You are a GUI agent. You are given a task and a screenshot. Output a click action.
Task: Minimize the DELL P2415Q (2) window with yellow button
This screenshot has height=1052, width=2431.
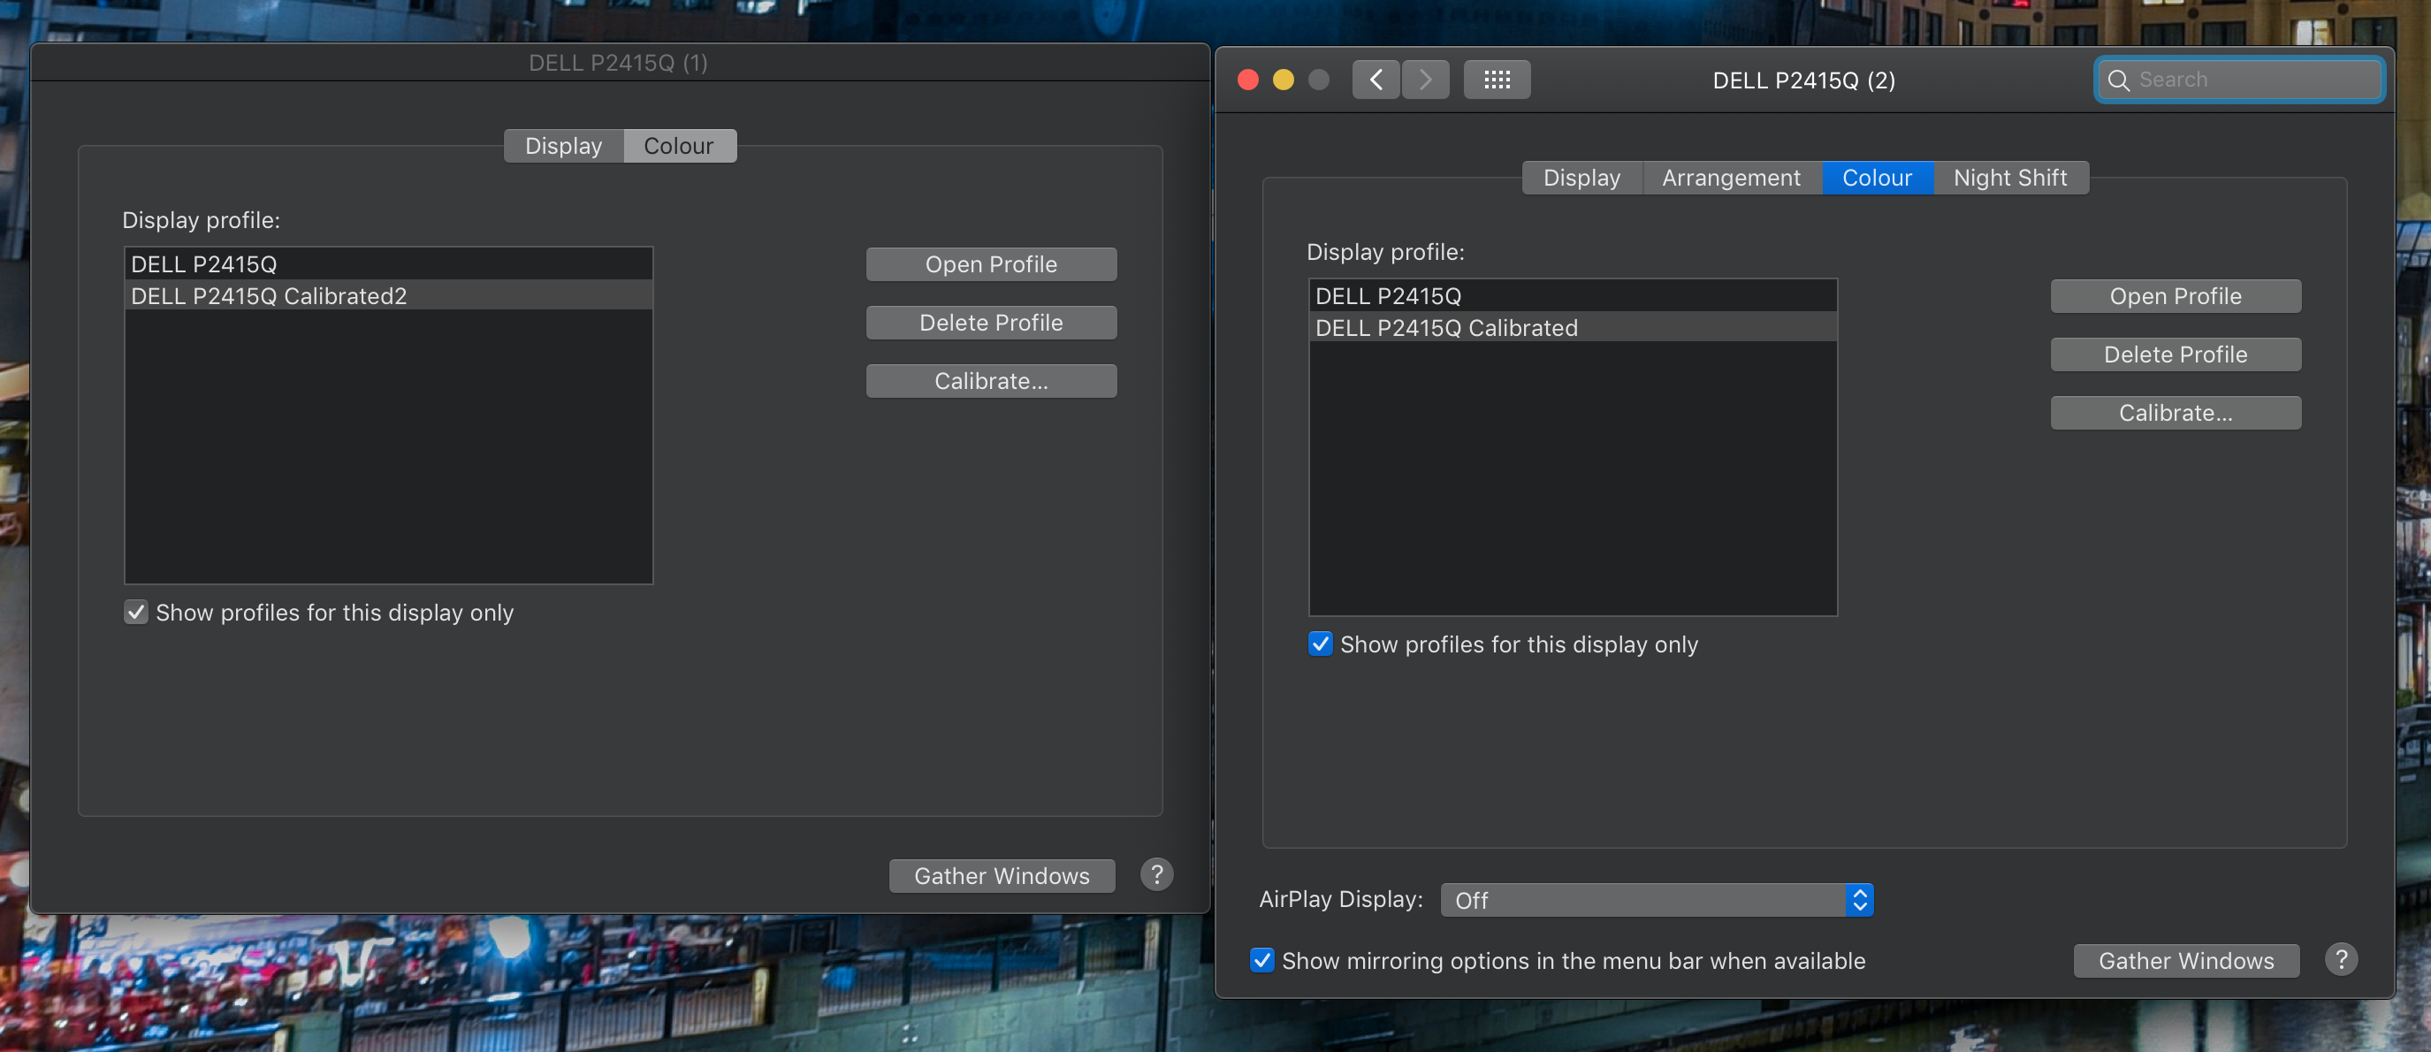tap(1284, 80)
